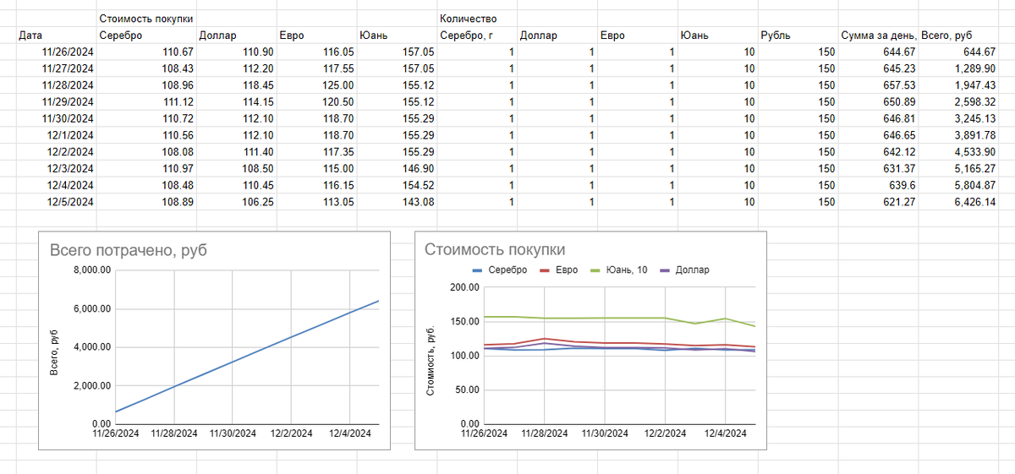
Task: Click running total cell 2,598.32
Action: coord(958,101)
